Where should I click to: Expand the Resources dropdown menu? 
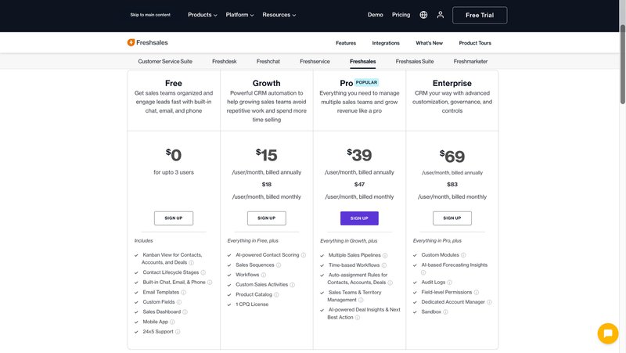[279, 15]
